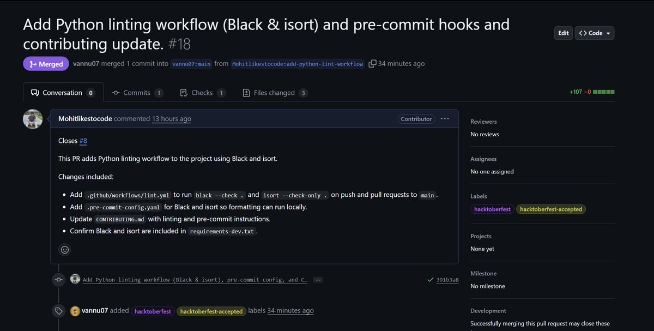654x331 pixels.
Task: Open the Code dropdown button
Action: (595, 33)
